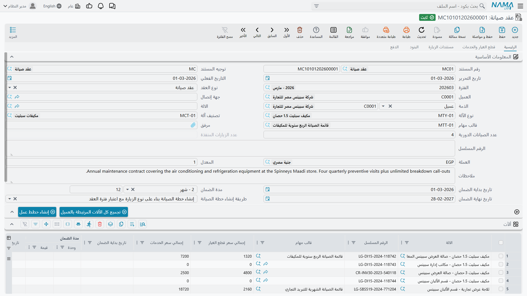The height and width of the screenshot is (296, 527).
Task: Open the مدة الضمان unit dropdown
Action: pos(127,190)
